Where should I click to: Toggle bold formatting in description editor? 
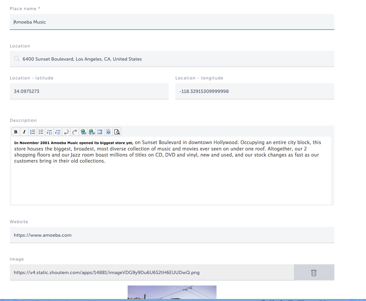[x=16, y=132]
